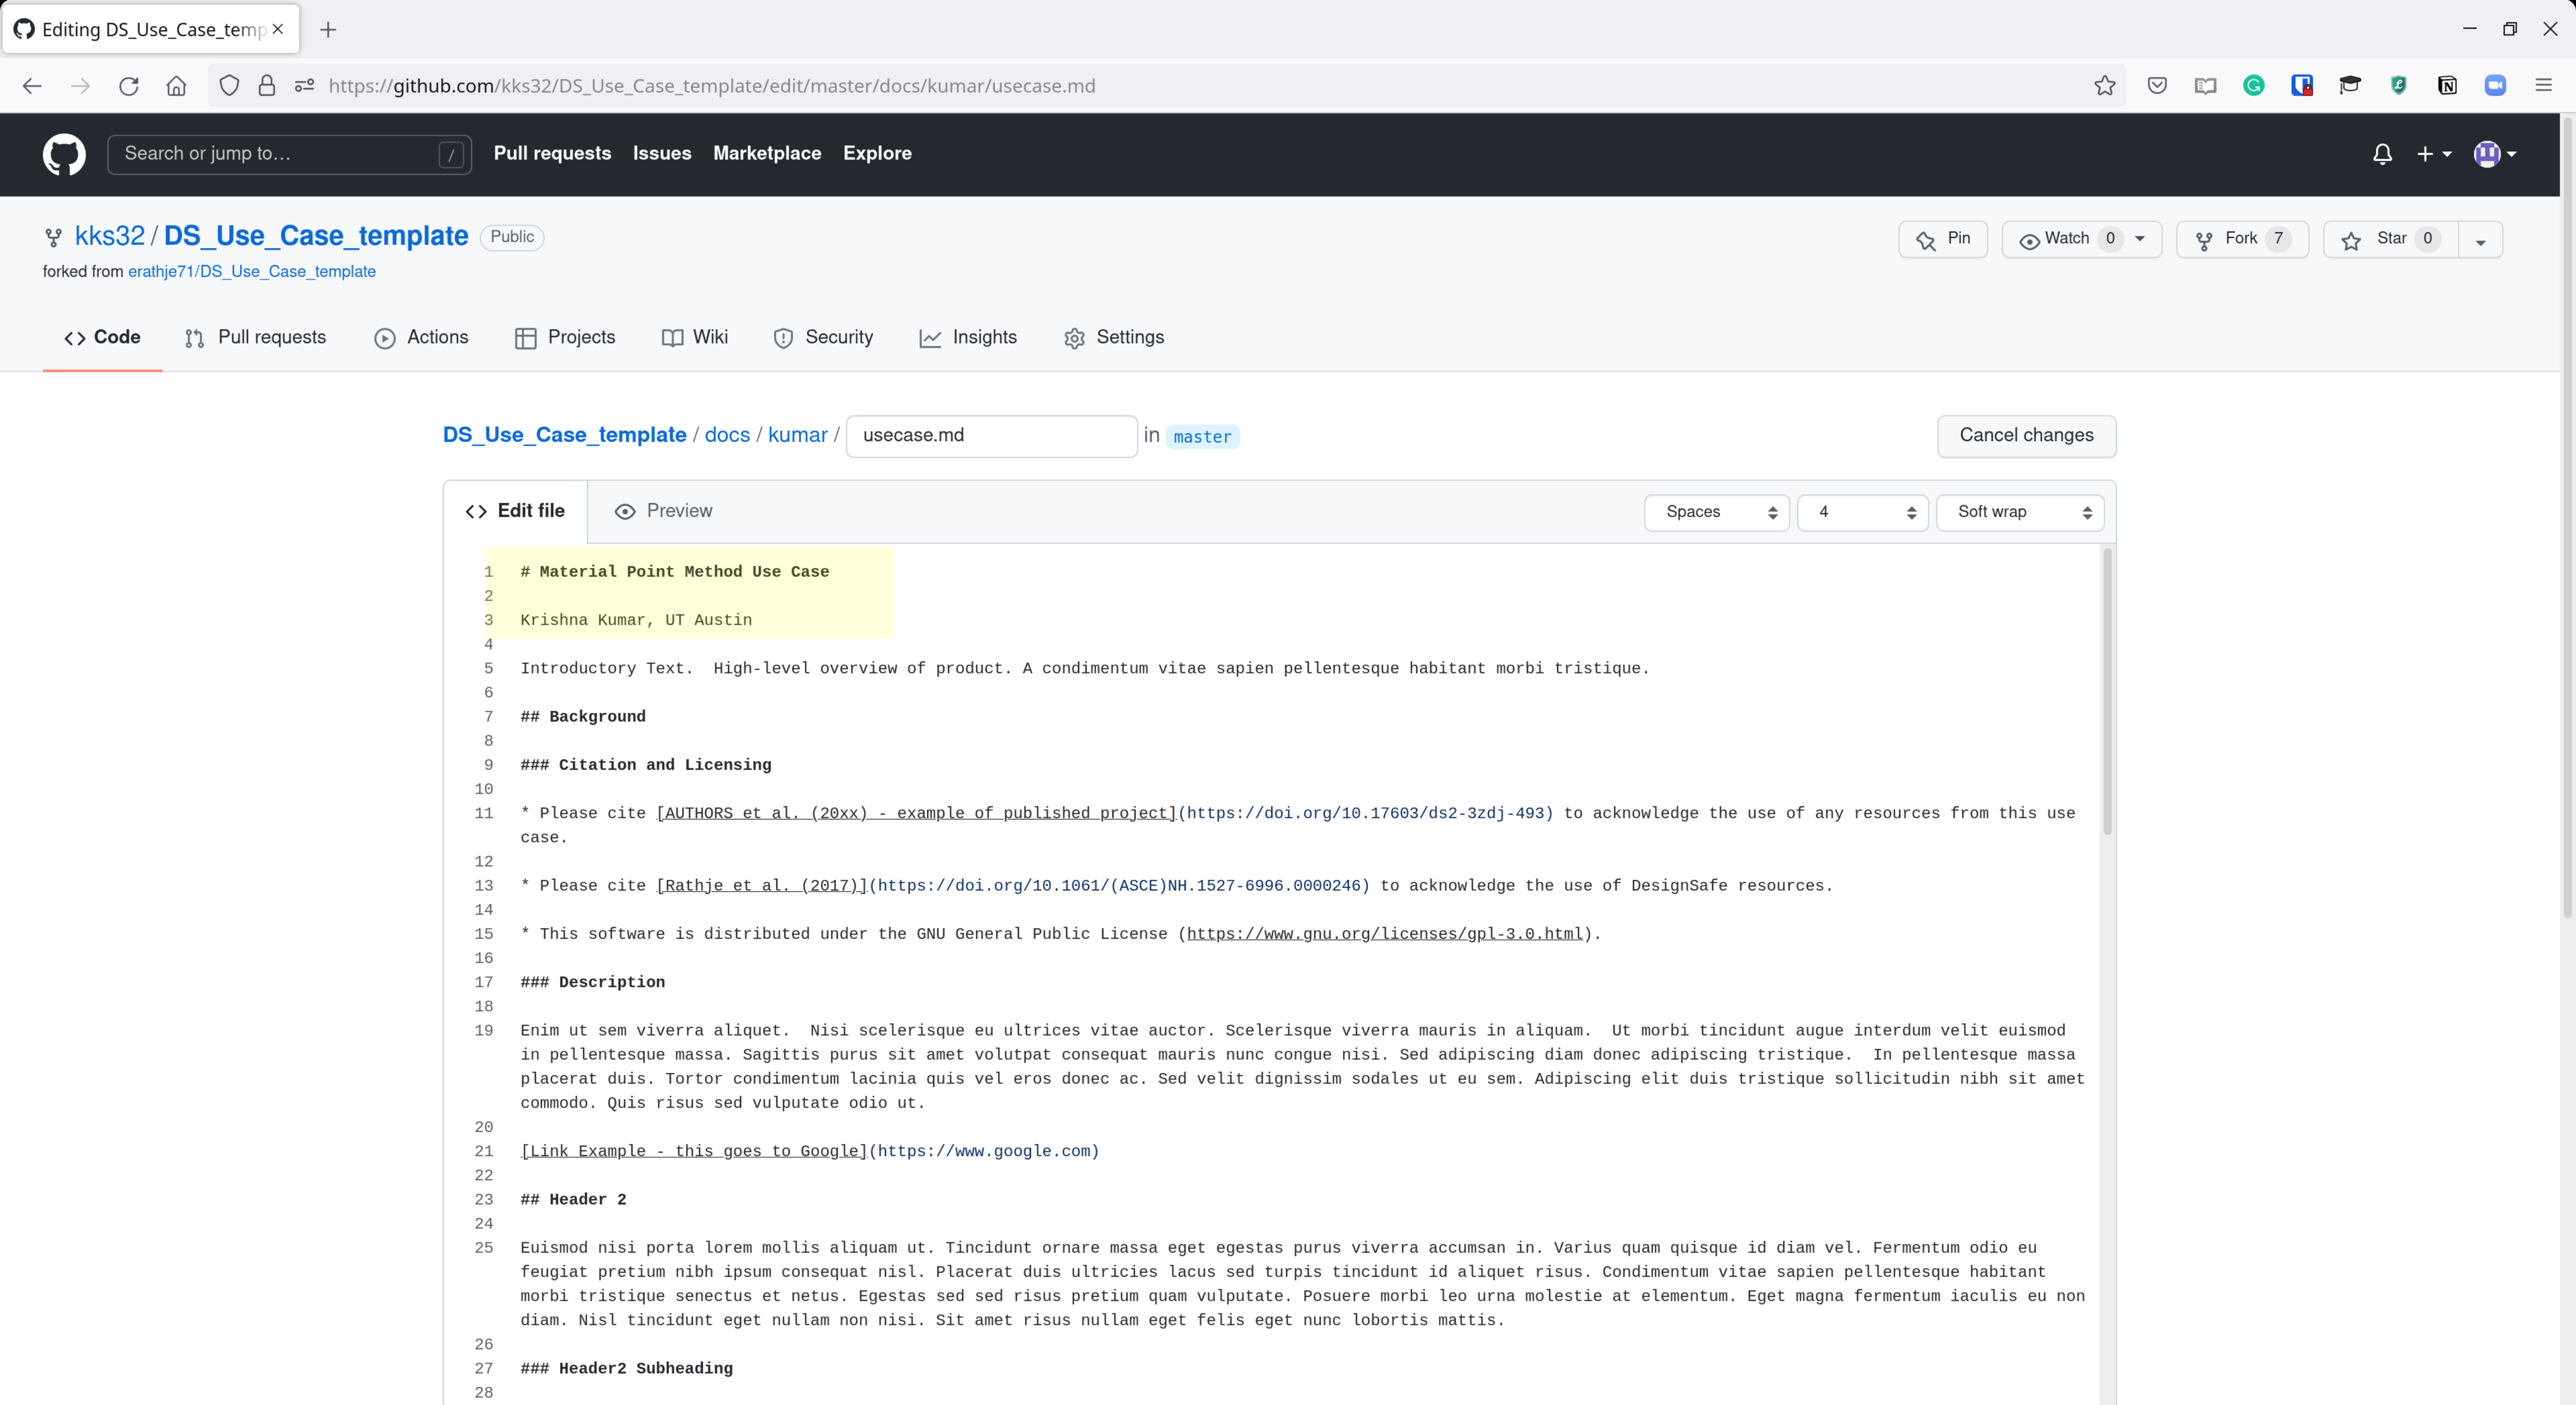Open the Spaces indent mode dropdown

[1716, 512]
